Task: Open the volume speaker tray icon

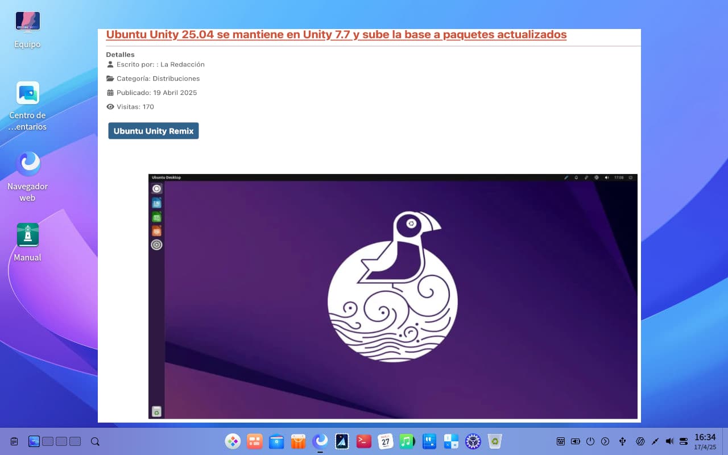Action: (669, 441)
